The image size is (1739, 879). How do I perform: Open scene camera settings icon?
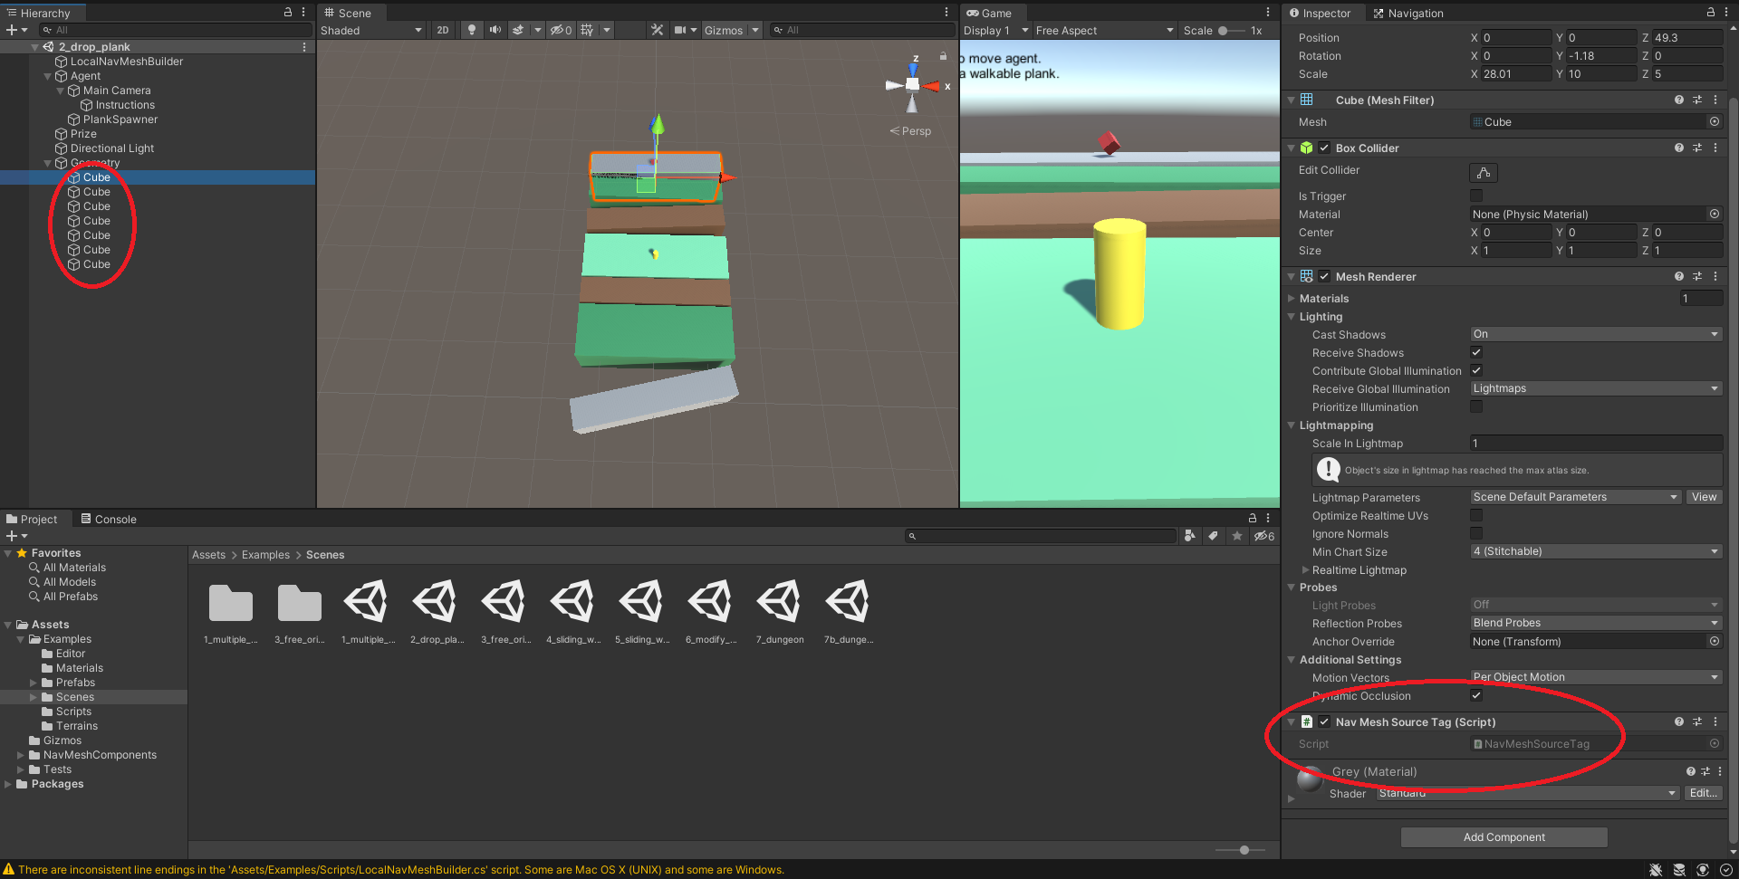pos(680,30)
